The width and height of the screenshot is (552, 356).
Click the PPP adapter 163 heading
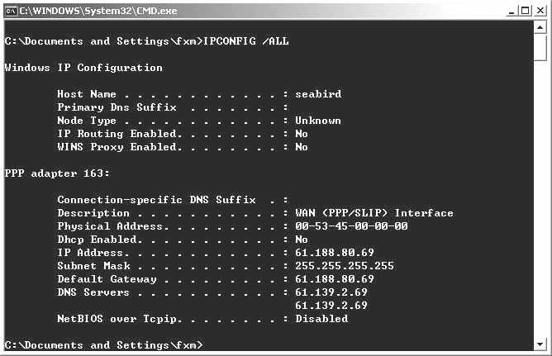coord(57,173)
